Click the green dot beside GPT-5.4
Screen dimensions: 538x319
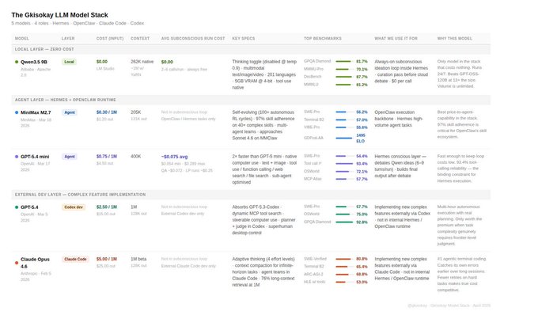point(17,207)
